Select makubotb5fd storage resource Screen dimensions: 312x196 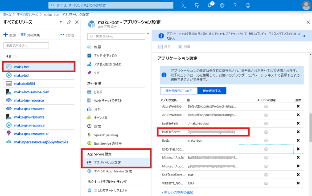(25, 83)
